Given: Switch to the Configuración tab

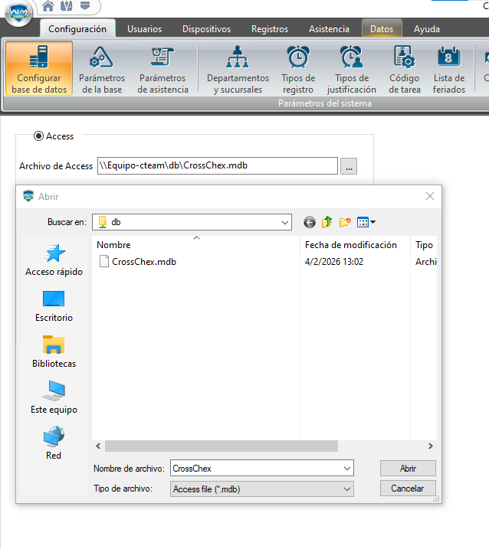Looking at the screenshot, I should point(77,28).
